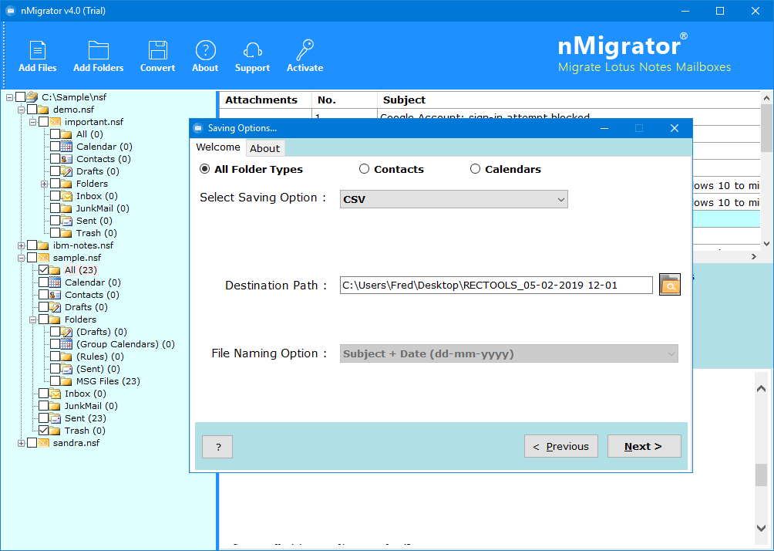The image size is (774, 551).
Task: Expand the sandra.nsf tree node
Action: pos(22,443)
